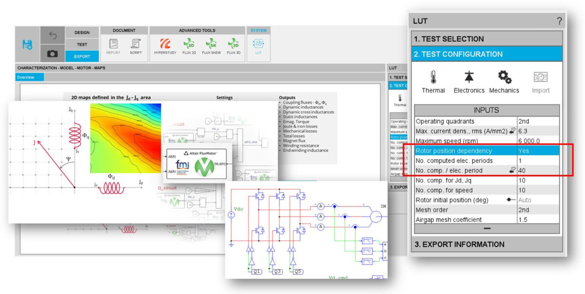The width and height of the screenshot is (585, 294).
Task: Take a screenshot with the camera icon
Action: pos(52,54)
